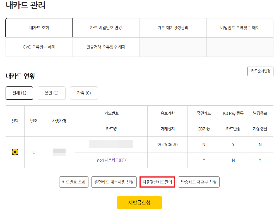This screenshot has width=279, height=216.
Task: Show 가족 (0) cards
Action: click(84, 93)
